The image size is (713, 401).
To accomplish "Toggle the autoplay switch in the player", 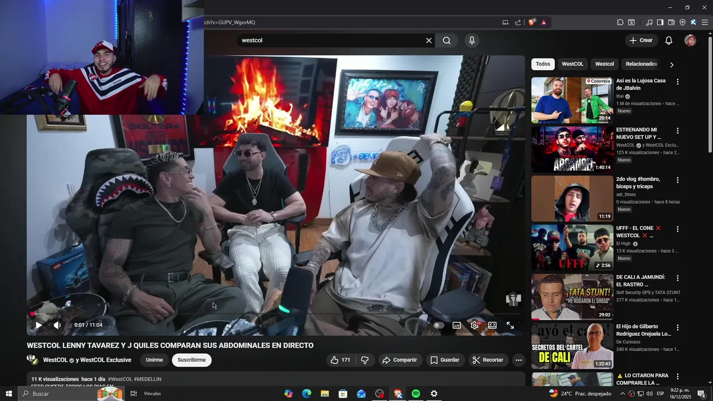I will (x=438, y=325).
